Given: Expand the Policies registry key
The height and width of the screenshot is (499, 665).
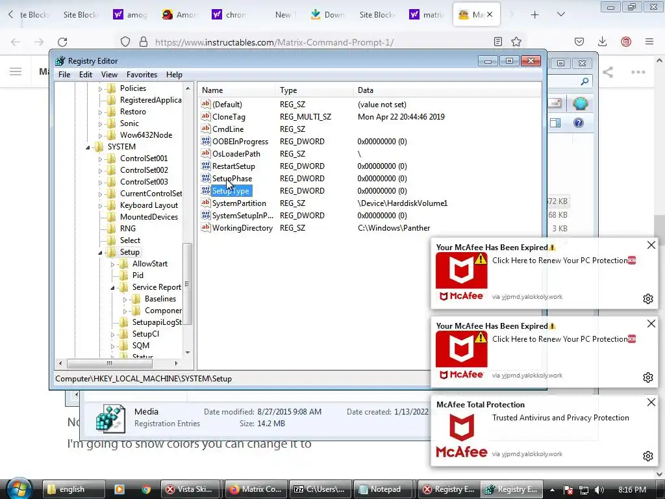Looking at the screenshot, I should (100, 89).
